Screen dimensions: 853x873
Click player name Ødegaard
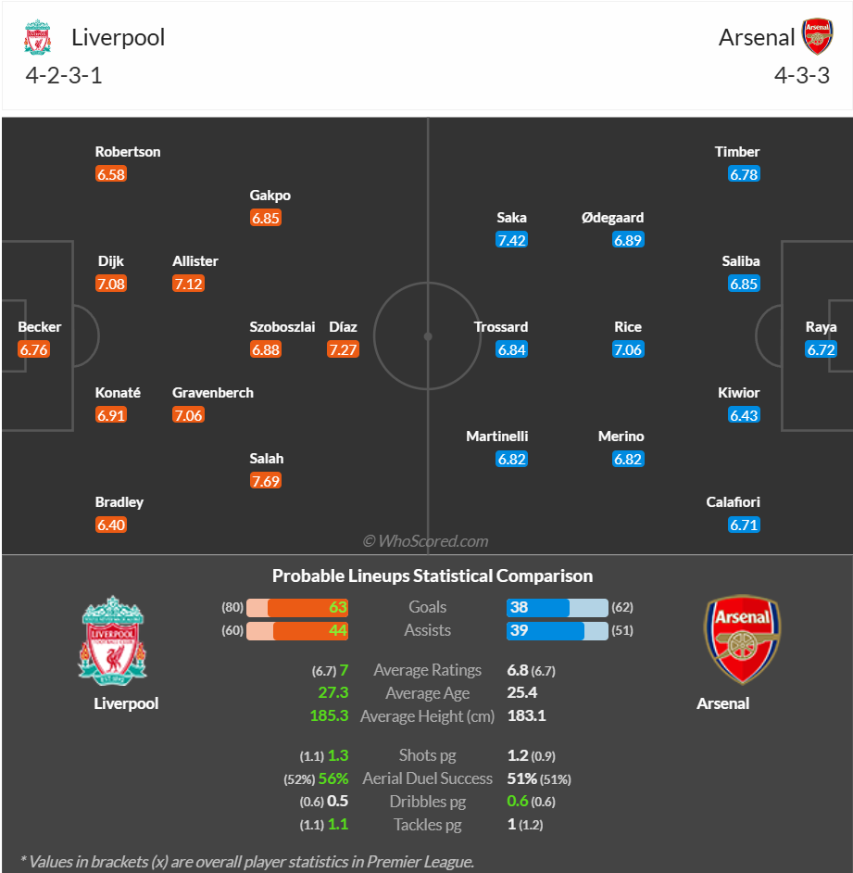[x=612, y=218]
